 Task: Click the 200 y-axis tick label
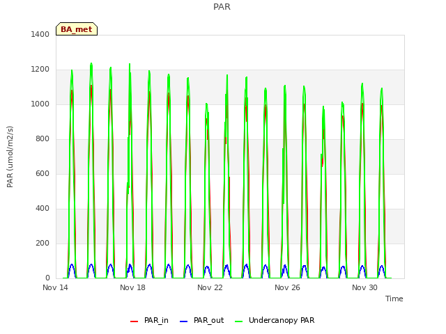point(43,243)
